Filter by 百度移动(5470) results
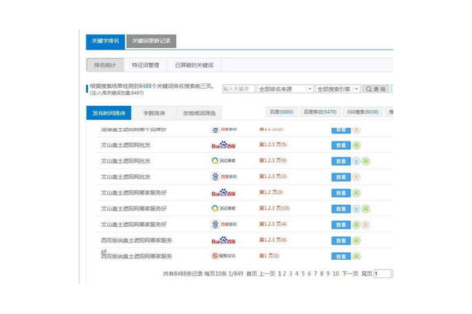Screen dimensions: 472x314 [x=319, y=113]
